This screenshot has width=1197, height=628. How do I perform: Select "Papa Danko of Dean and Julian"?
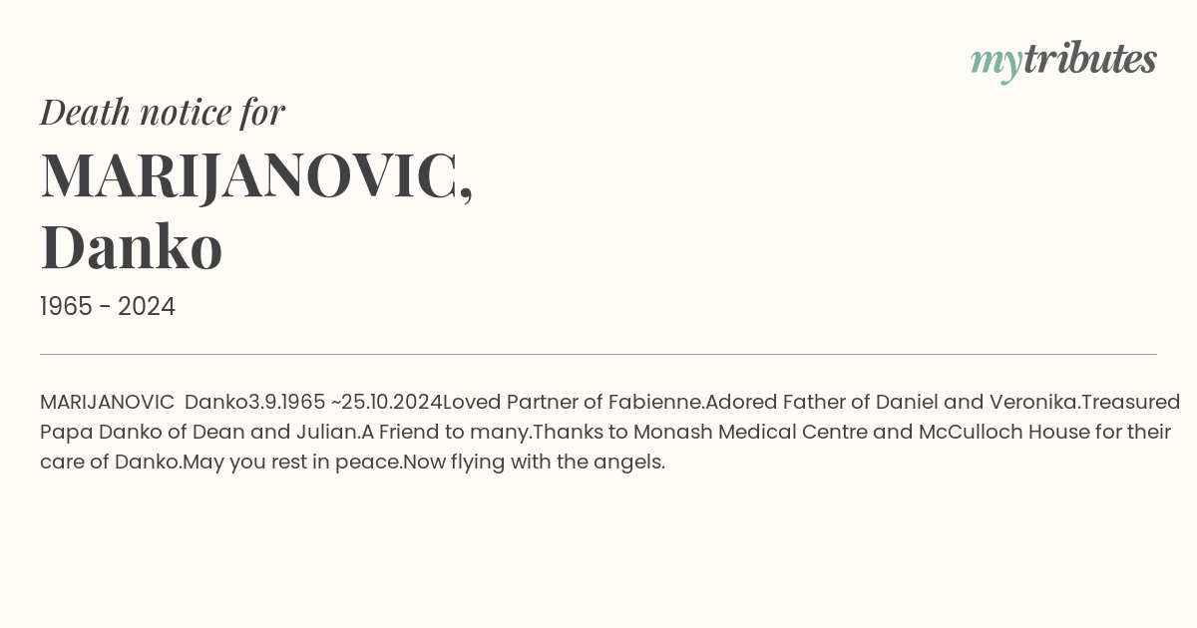tap(199, 433)
